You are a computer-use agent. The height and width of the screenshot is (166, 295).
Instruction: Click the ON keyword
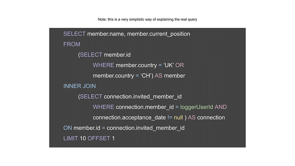(x=67, y=128)
